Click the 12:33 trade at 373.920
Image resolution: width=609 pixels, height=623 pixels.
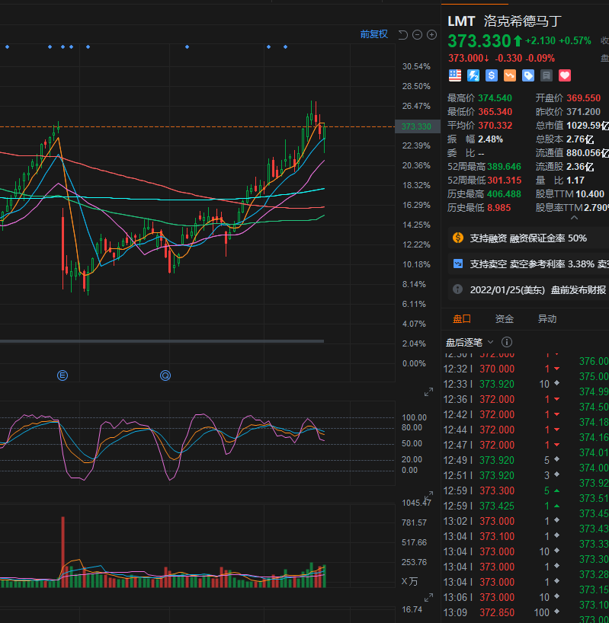point(502,384)
